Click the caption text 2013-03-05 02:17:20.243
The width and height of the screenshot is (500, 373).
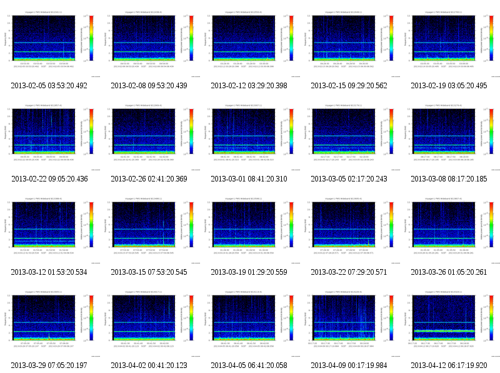(x=349, y=179)
